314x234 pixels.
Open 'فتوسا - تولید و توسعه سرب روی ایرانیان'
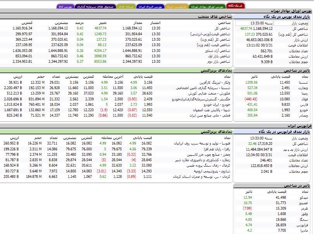pos(202,143)
